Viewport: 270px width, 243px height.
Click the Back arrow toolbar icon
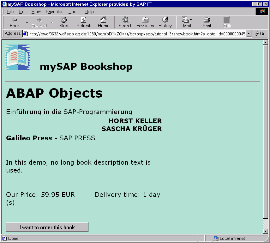coord(15,20)
